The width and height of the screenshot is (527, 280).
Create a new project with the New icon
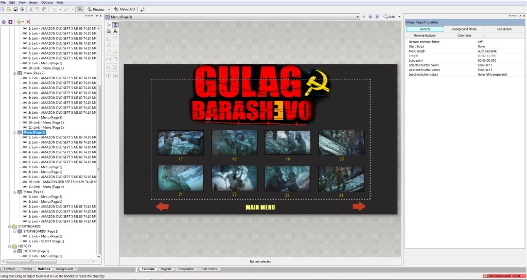click(3, 9)
